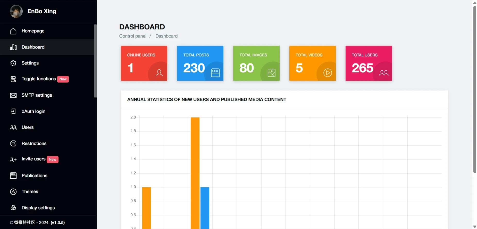Viewport: 477px width, 229px height.
Task: Click the Total Posts blue card
Action: click(200, 63)
